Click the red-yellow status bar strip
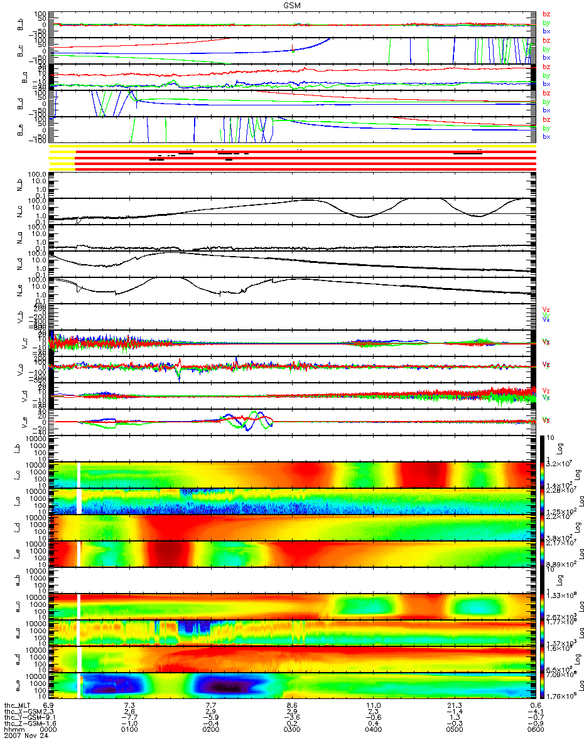This screenshot has width=584, height=753. [x=293, y=157]
